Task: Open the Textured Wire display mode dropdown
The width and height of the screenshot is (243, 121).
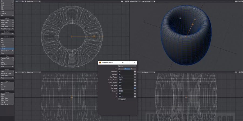Action: (148, 1)
